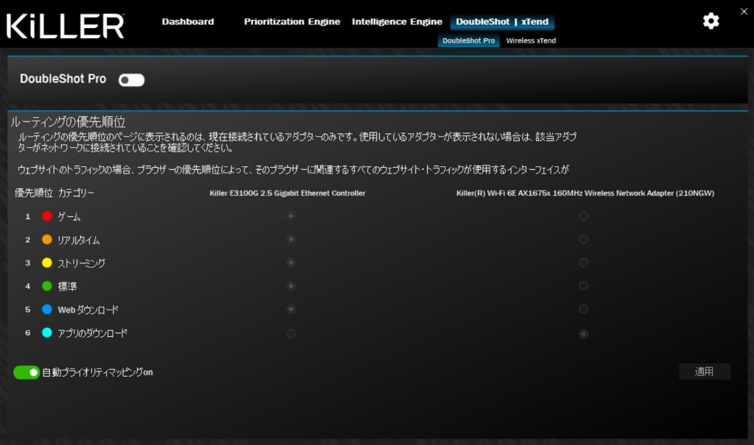754x445 pixels.
Task: Click the 自動プライオリティマッピングon label
Action: (x=98, y=372)
